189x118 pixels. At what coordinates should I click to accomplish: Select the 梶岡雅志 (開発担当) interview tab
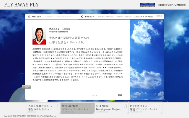[x=105, y=17]
